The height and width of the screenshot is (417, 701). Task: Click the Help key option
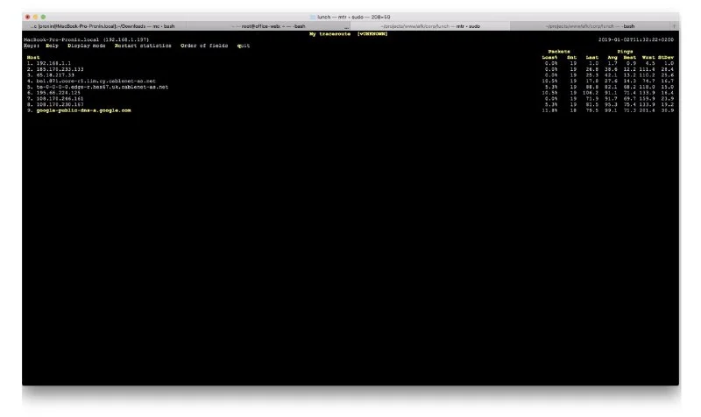coord(52,46)
